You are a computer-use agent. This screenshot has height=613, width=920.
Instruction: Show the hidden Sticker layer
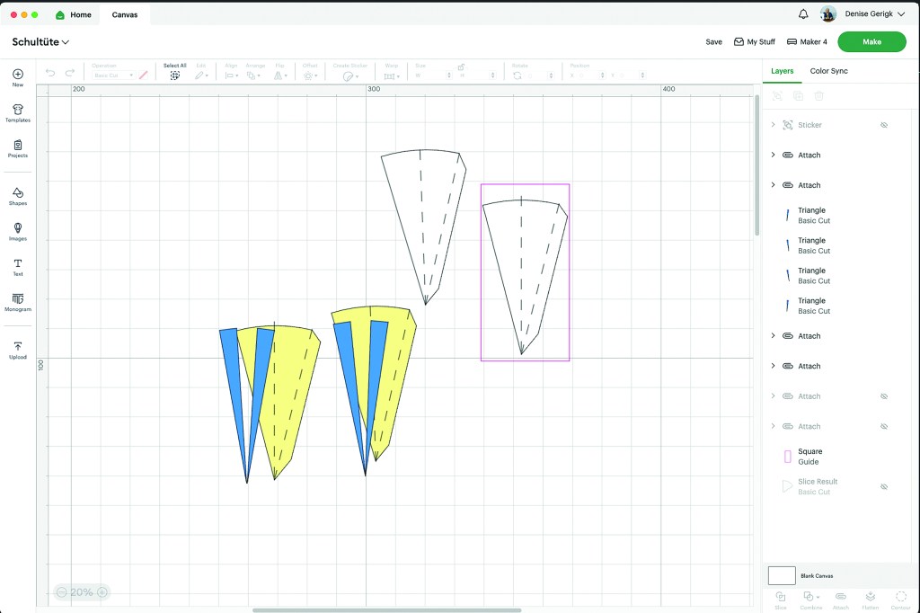[884, 125]
